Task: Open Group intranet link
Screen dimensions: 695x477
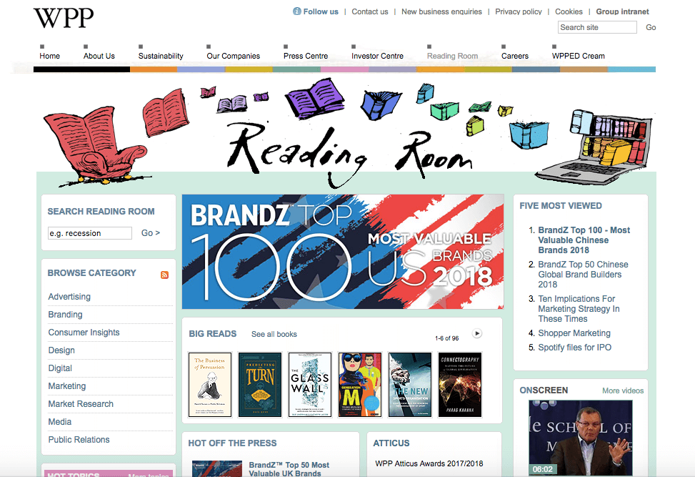Action: click(x=622, y=11)
